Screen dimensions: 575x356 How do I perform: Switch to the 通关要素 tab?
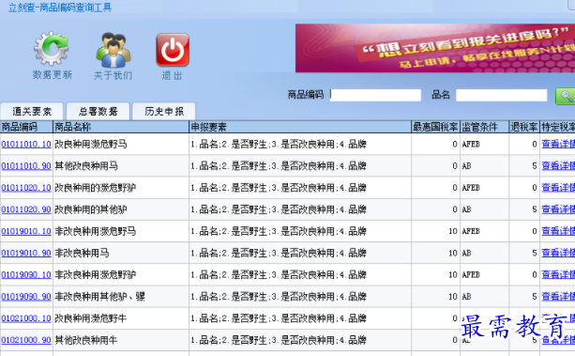32,112
